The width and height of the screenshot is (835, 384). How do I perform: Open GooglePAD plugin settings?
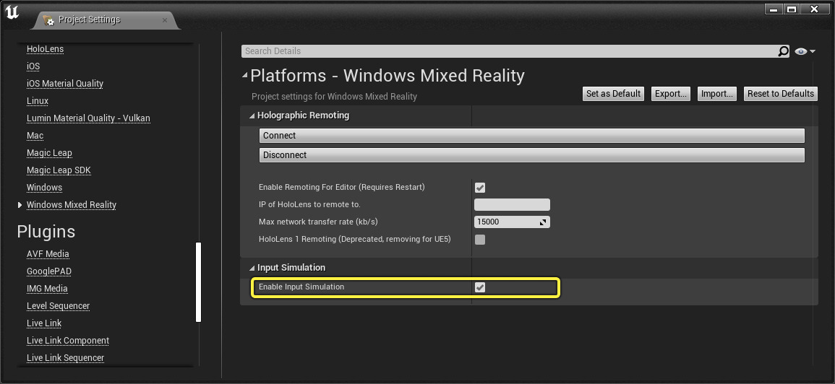click(49, 271)
